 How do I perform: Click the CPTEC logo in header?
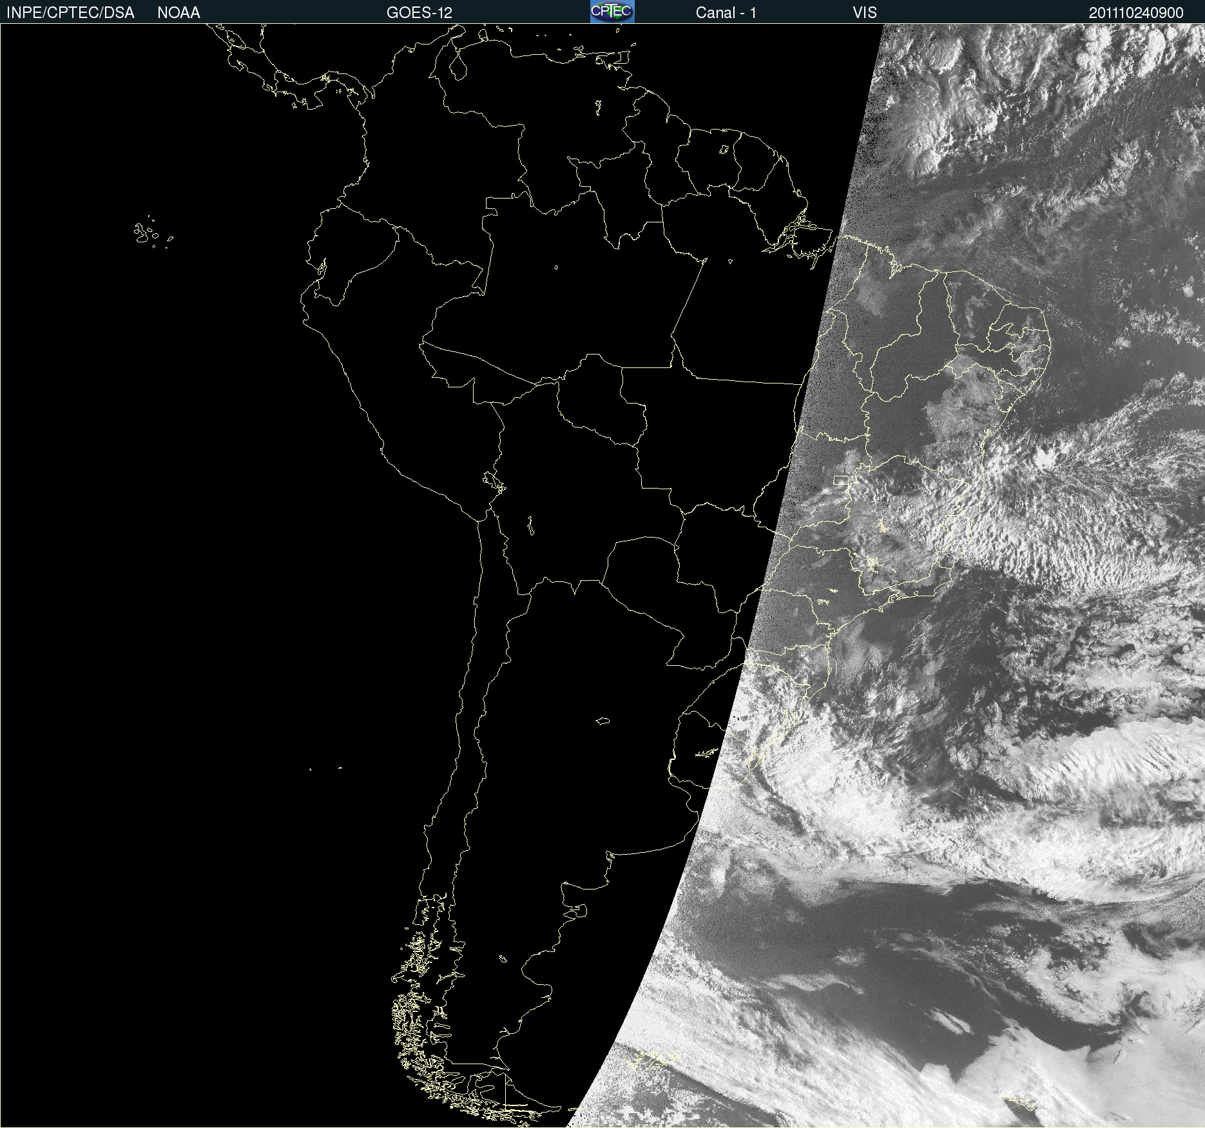[x=612, y=12]
